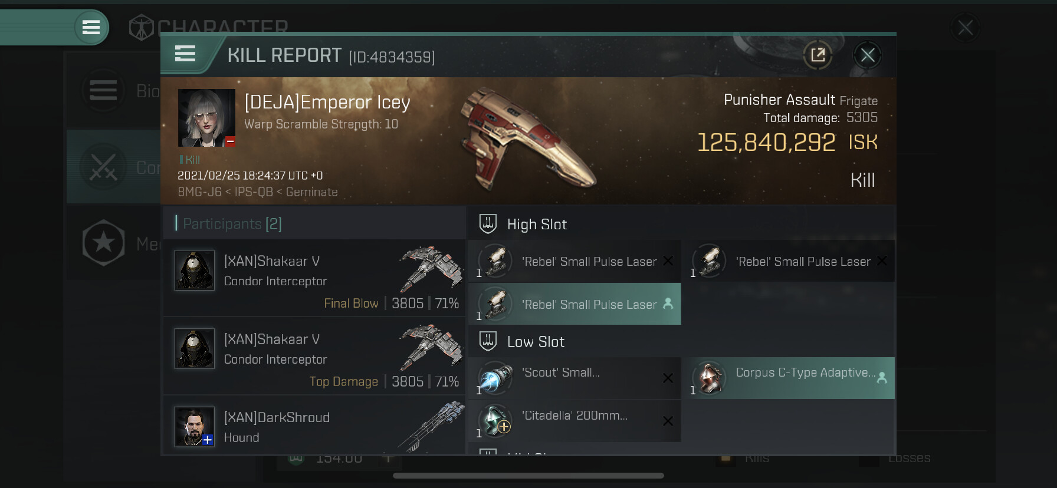Open DarkShroud's Hound participant entry

314,427
